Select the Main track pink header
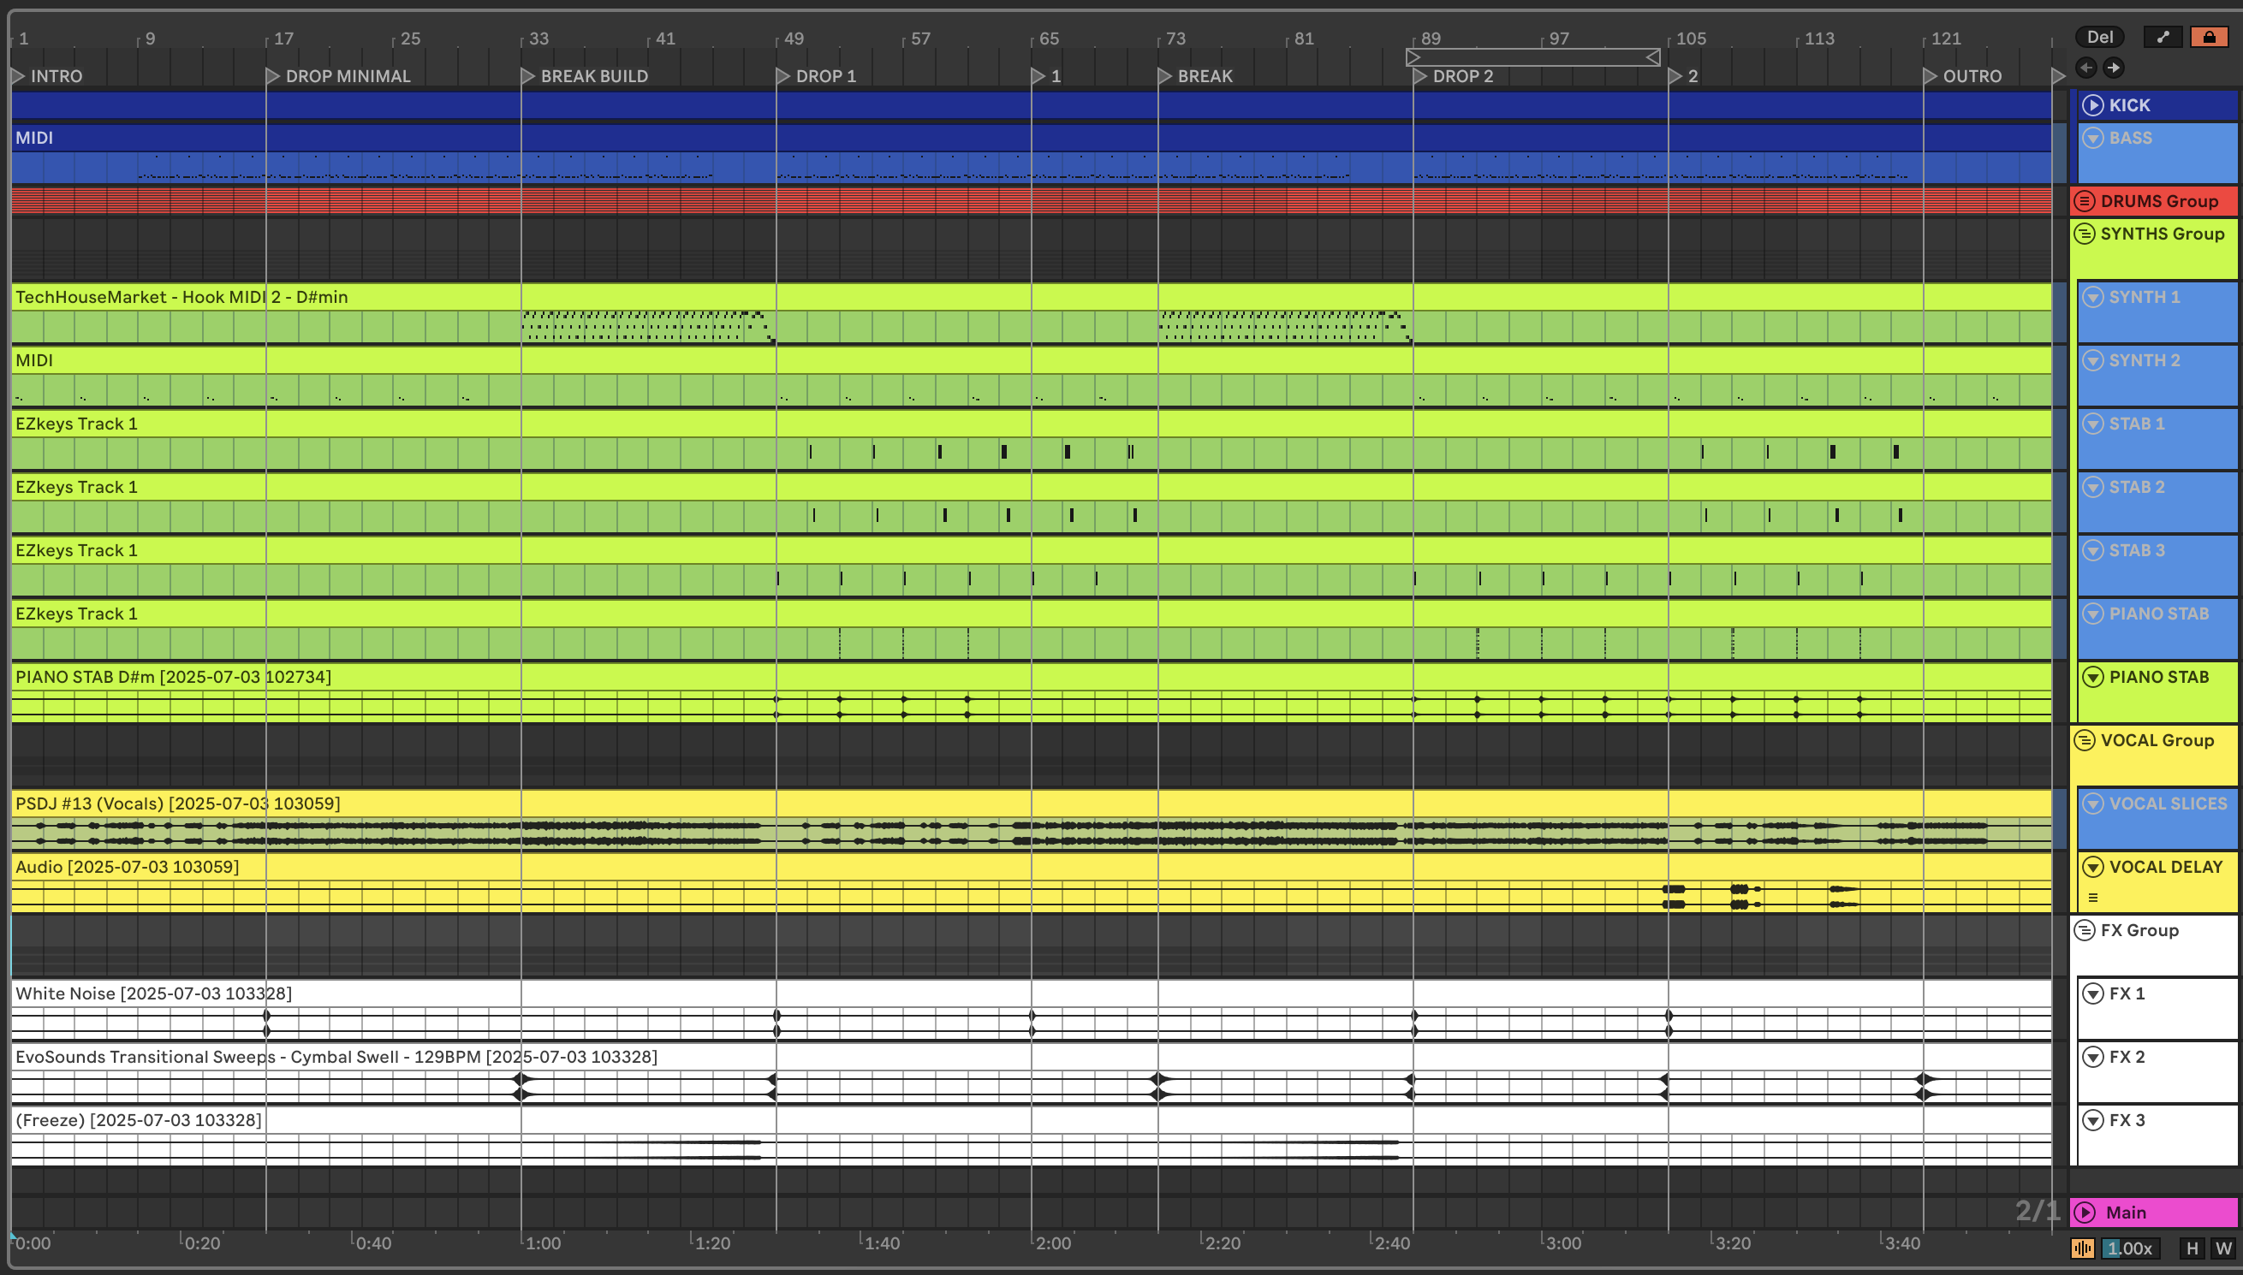Screen dimensions: 2243x1275 2154,1213
